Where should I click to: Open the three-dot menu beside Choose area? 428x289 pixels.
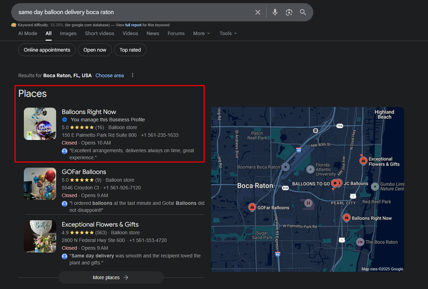[x=133, y=75]
